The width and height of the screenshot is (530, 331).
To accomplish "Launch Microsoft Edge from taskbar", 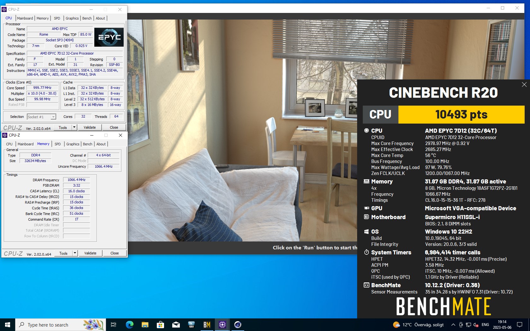I will [x=129, y=325].
